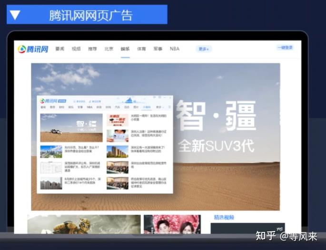Expand the 更多 dropdown in popup navigation
This screenshot has width=326, height=250.
click(160, 107)
